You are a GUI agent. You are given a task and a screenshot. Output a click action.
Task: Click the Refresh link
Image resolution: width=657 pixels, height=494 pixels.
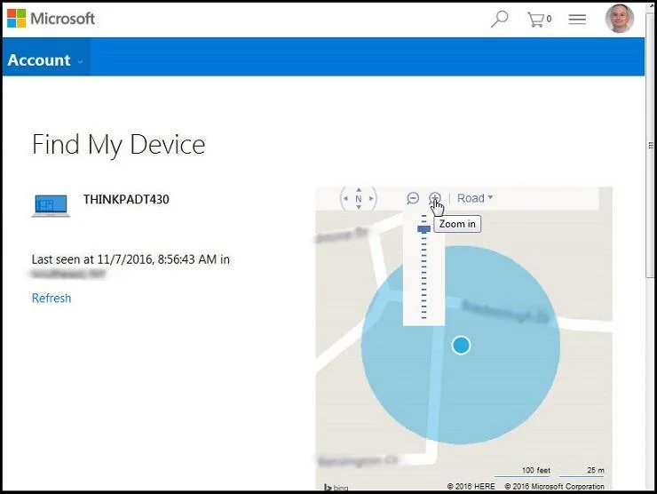coord(51,299)
